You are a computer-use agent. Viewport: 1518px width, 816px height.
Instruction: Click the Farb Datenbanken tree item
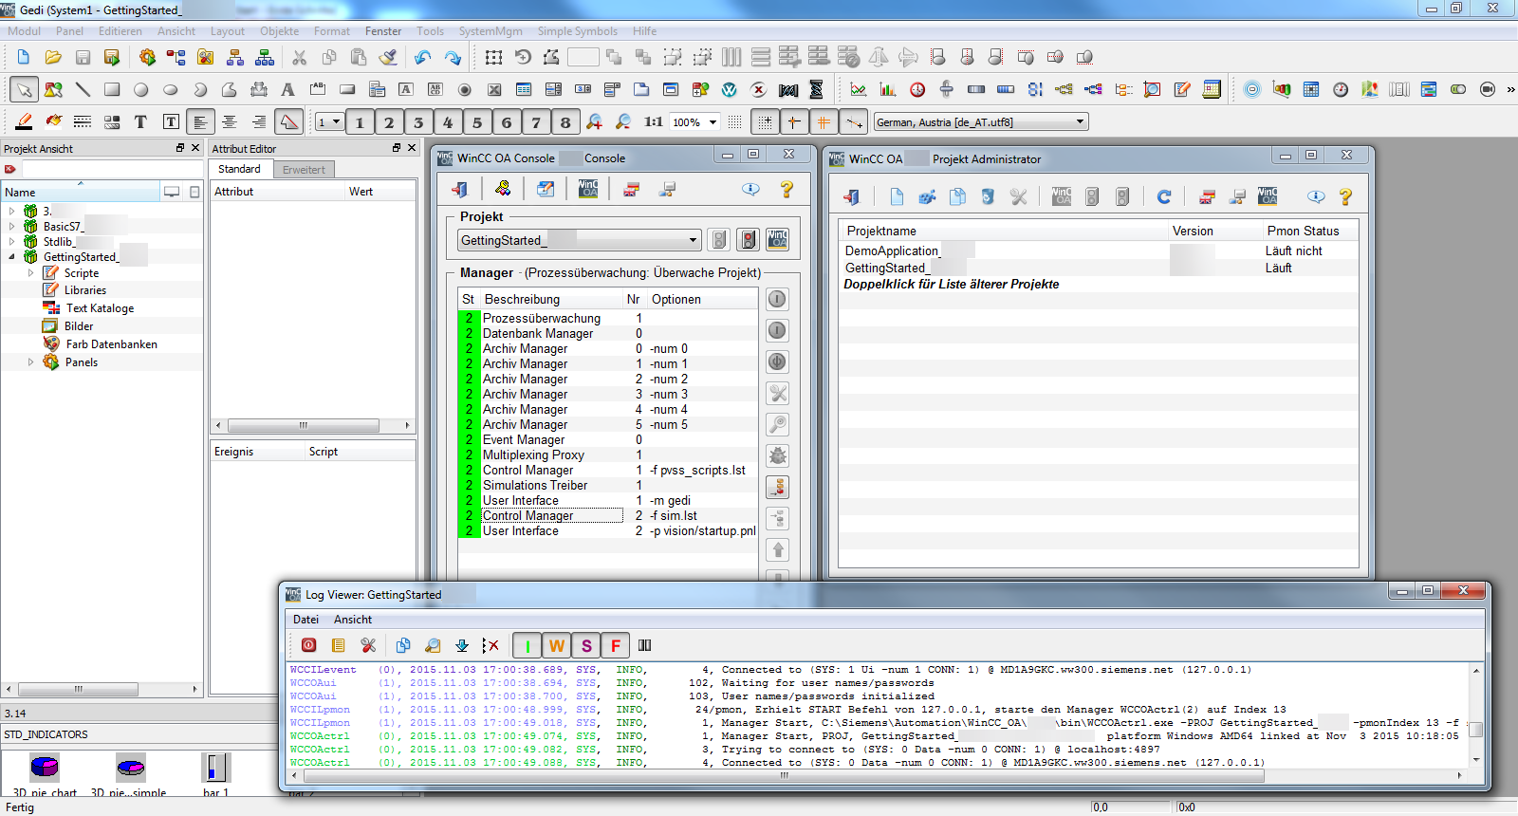(111, 344)
